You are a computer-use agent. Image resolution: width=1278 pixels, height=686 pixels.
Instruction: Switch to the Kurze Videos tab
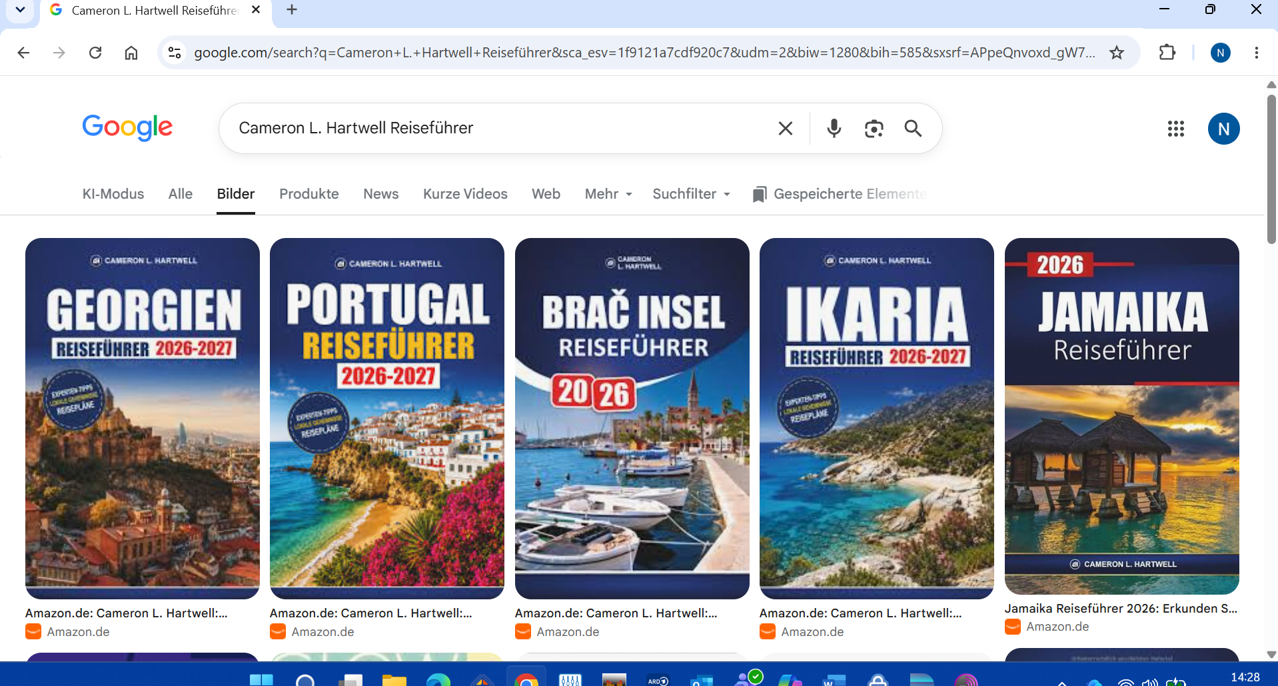465,194
